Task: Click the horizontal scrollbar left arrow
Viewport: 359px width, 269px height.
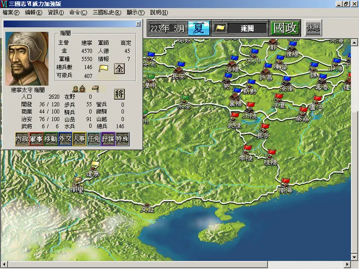Action: tap(4, 264)
